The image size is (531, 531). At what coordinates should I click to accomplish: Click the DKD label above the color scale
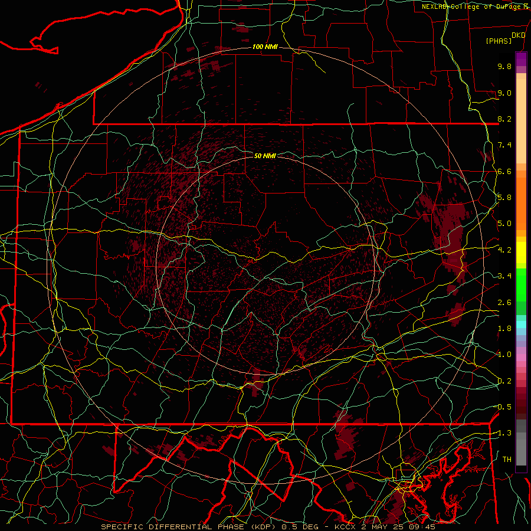(519, 35)
